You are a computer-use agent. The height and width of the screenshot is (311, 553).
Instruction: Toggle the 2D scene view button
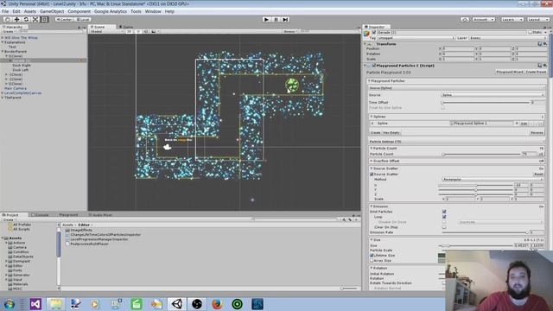tap(129, 31)
